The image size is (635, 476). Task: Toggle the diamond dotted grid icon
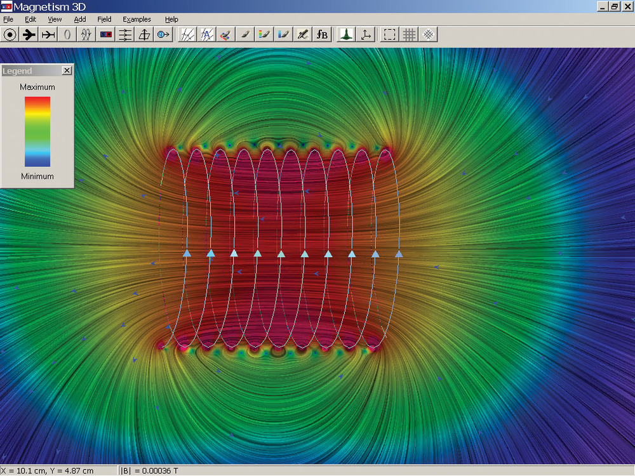pos(429,35)
